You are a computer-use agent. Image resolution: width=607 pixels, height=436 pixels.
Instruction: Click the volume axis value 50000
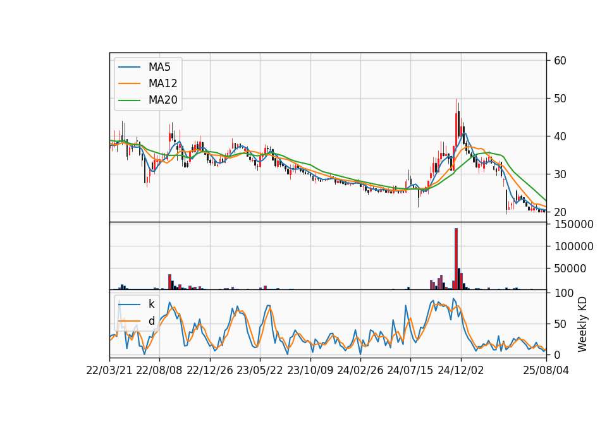[x=570, y=269]
